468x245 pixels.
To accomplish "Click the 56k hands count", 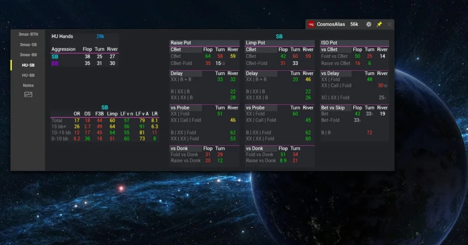I will point(354,25).
